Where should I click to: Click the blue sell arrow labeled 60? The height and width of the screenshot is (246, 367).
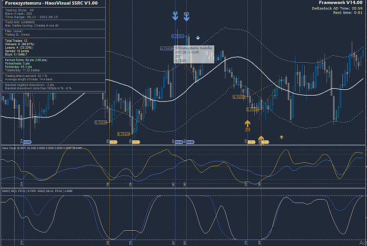point(186,18)
